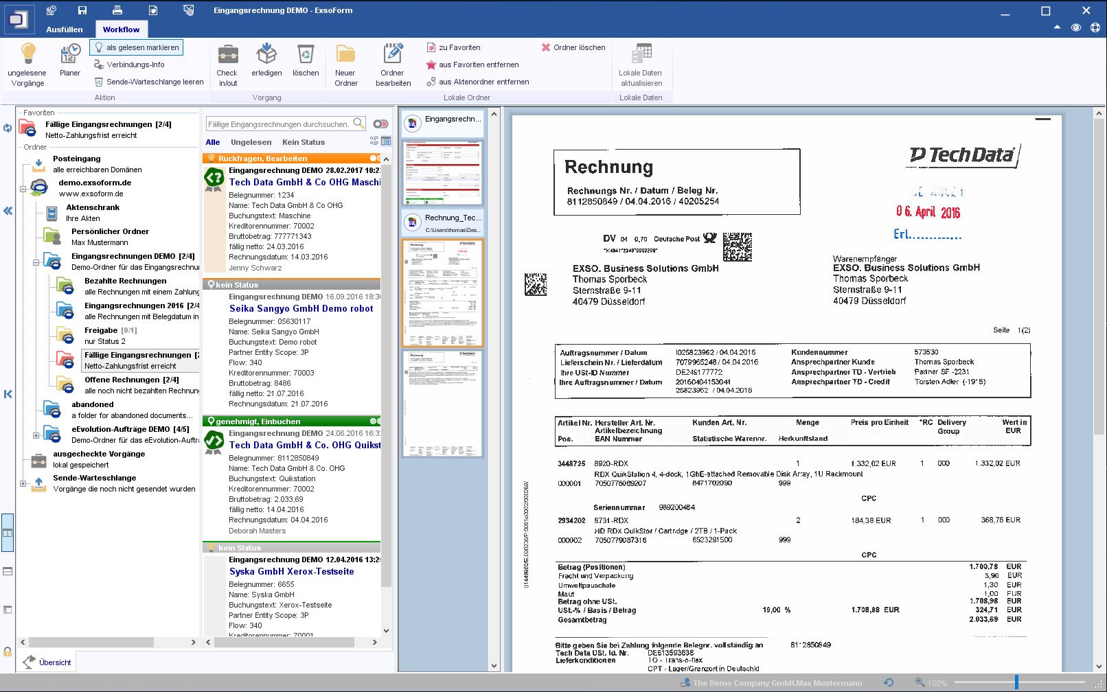Image resolution: width=1107 pixels, height=692 pixels.
Task: Open Seika Sangyo GmbH Demo robot entry
Action: (x=301, y=309)
